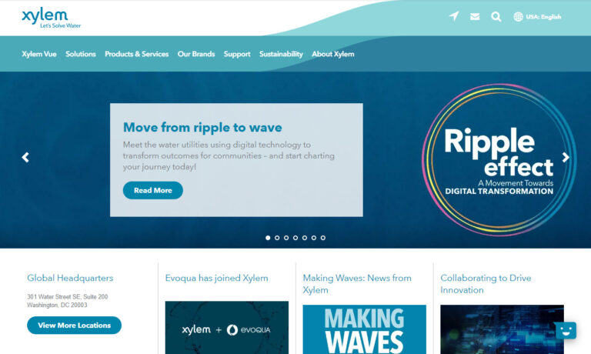Open the Xylem Vue menu
Viewport: 591px width, 354px height.
pyautogui.click(x=38, y=54)
